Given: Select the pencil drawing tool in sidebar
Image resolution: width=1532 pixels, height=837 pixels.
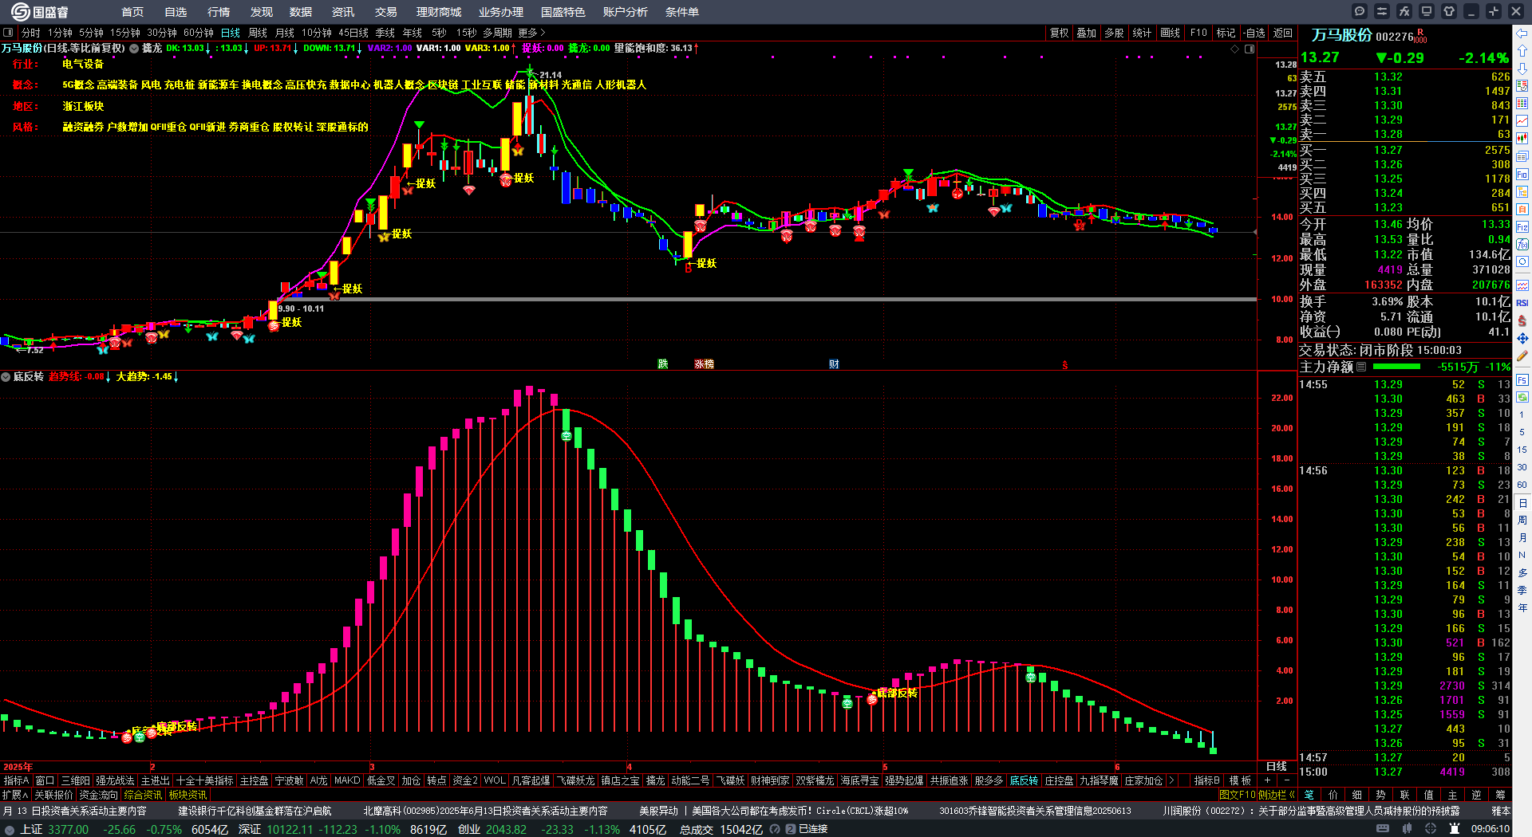Looking at the screenshot, I should point(1522,356).
